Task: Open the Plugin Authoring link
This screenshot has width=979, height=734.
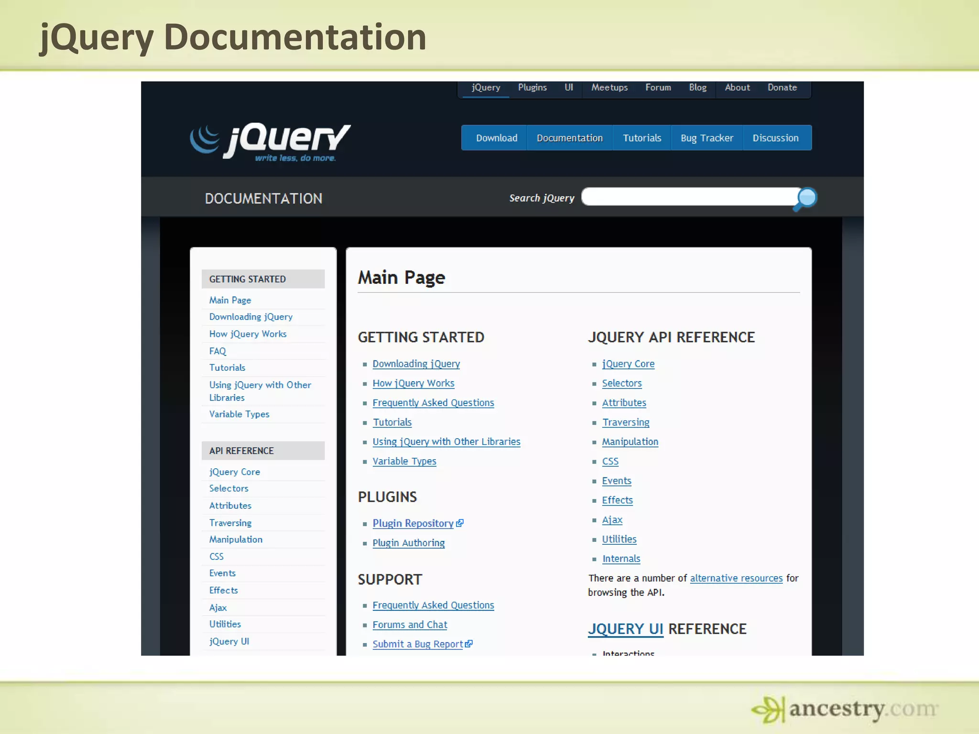Action: point(409,543)
